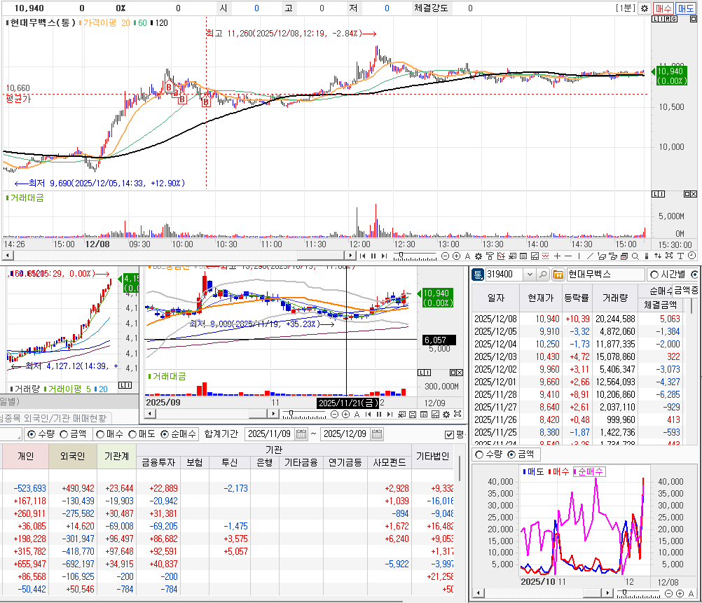Click the erase one drawing eraser icon
702x603 pixels.
(602, 256)
